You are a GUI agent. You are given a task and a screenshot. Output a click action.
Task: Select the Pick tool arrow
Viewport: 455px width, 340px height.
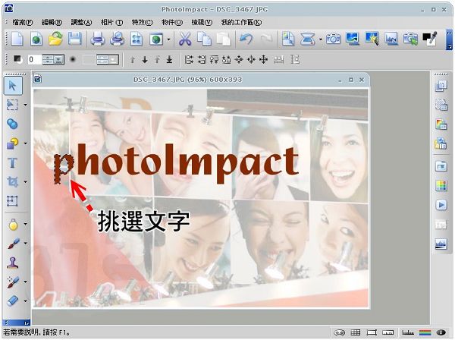tap(13, 86)
